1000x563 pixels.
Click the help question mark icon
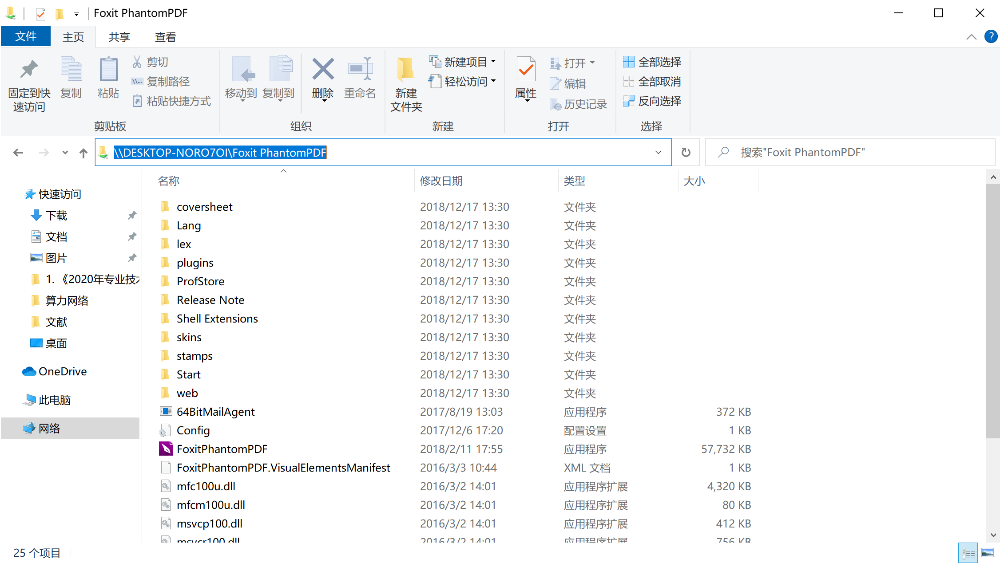(x=991, y=36)
